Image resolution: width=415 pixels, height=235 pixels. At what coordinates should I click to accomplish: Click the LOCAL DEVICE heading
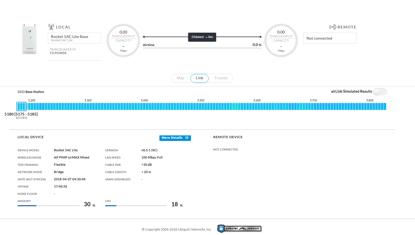tap(31, 137)
